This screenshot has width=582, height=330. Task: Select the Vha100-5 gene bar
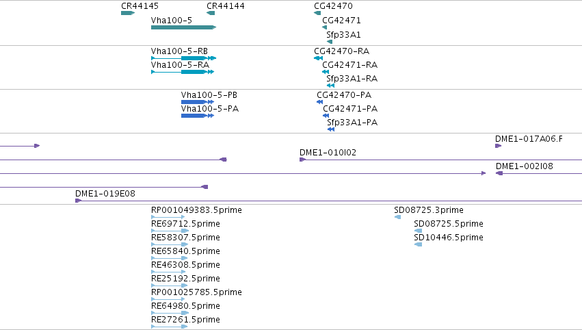click(183, 27)
